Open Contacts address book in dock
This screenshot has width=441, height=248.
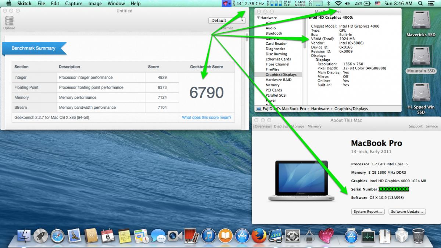(91, 236)
